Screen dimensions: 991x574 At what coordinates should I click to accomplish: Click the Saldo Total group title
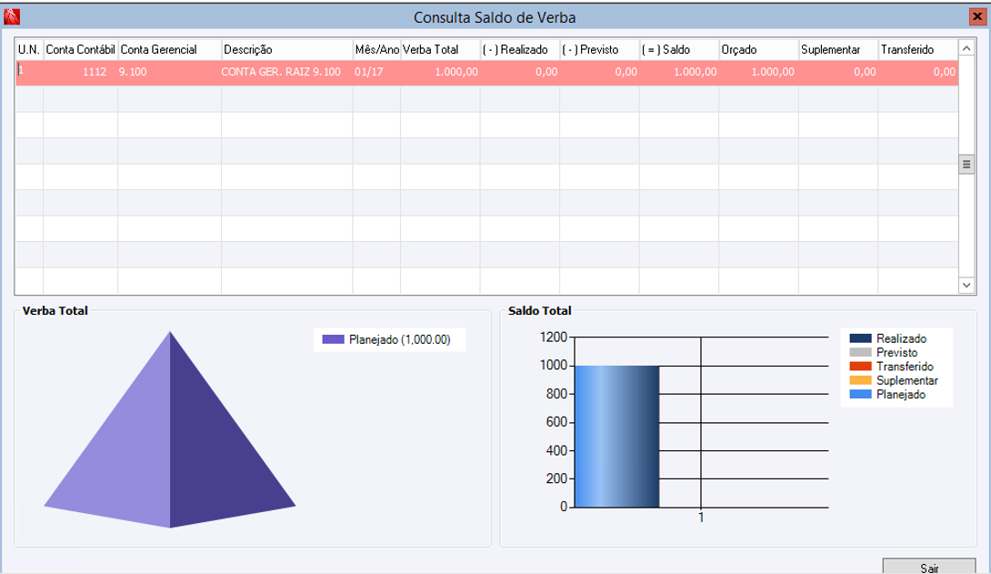[x=540, y=311]
